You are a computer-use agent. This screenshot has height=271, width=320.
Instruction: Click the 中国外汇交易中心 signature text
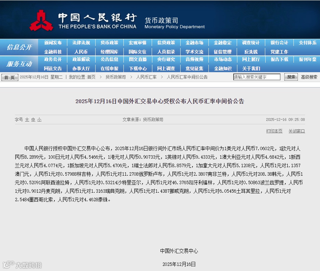(x=179, y=251)
